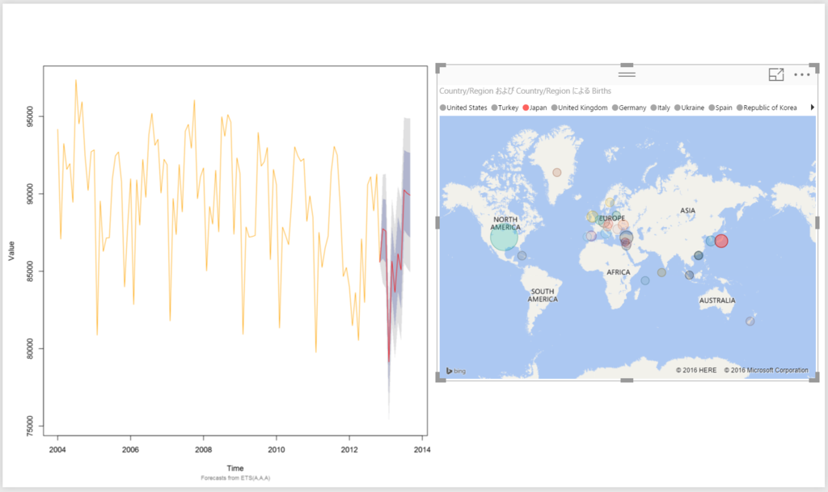Select Italy in the map legend
Image resolution: width=828 pixels, height=492 pixels.
click(660, 107)
